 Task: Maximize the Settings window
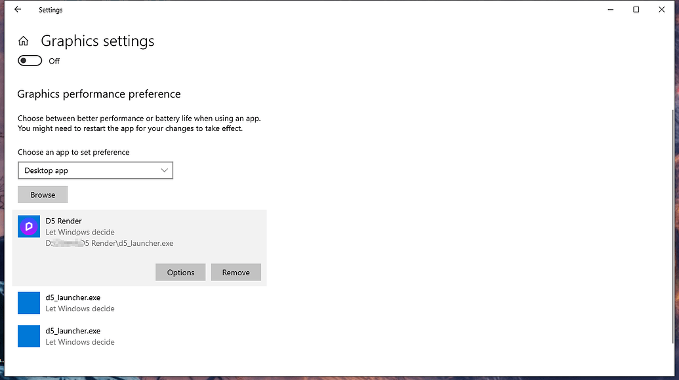pyautogui.click(x=636, y=10)
